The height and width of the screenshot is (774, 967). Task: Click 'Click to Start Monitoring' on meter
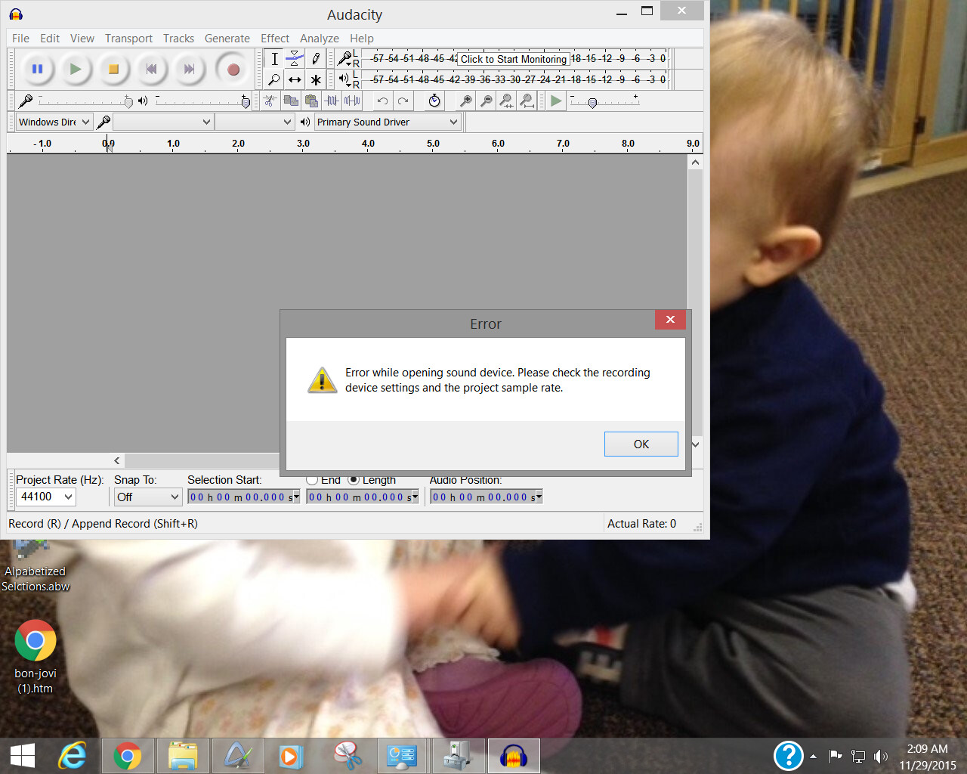[x=514, y=59]
